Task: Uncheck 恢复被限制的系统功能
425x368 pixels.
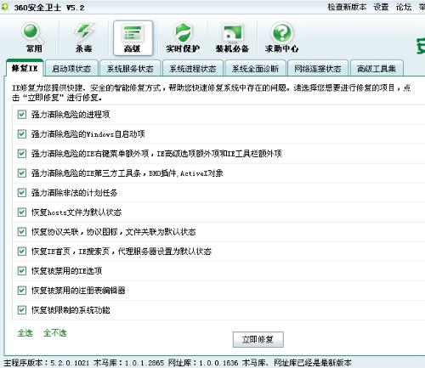Action: pyautogui.click(x=22, y=309)
